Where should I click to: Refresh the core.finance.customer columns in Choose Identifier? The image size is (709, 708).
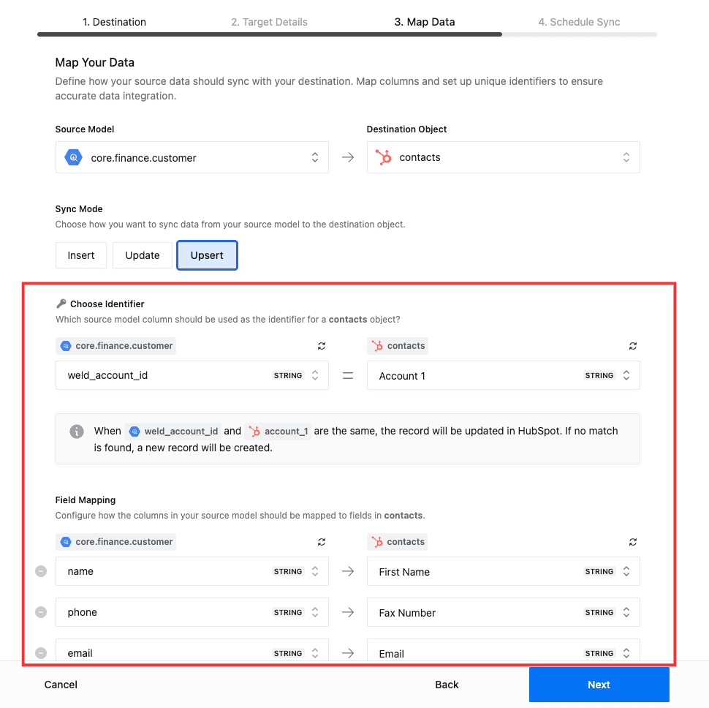[322, 345]
